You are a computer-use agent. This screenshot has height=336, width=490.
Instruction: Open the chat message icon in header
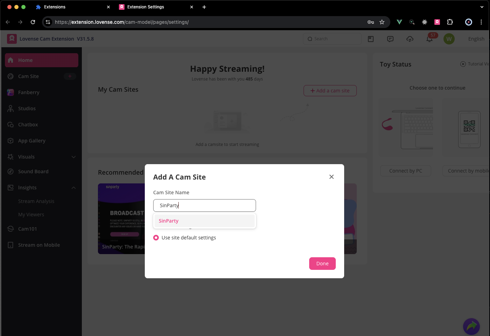390,39
